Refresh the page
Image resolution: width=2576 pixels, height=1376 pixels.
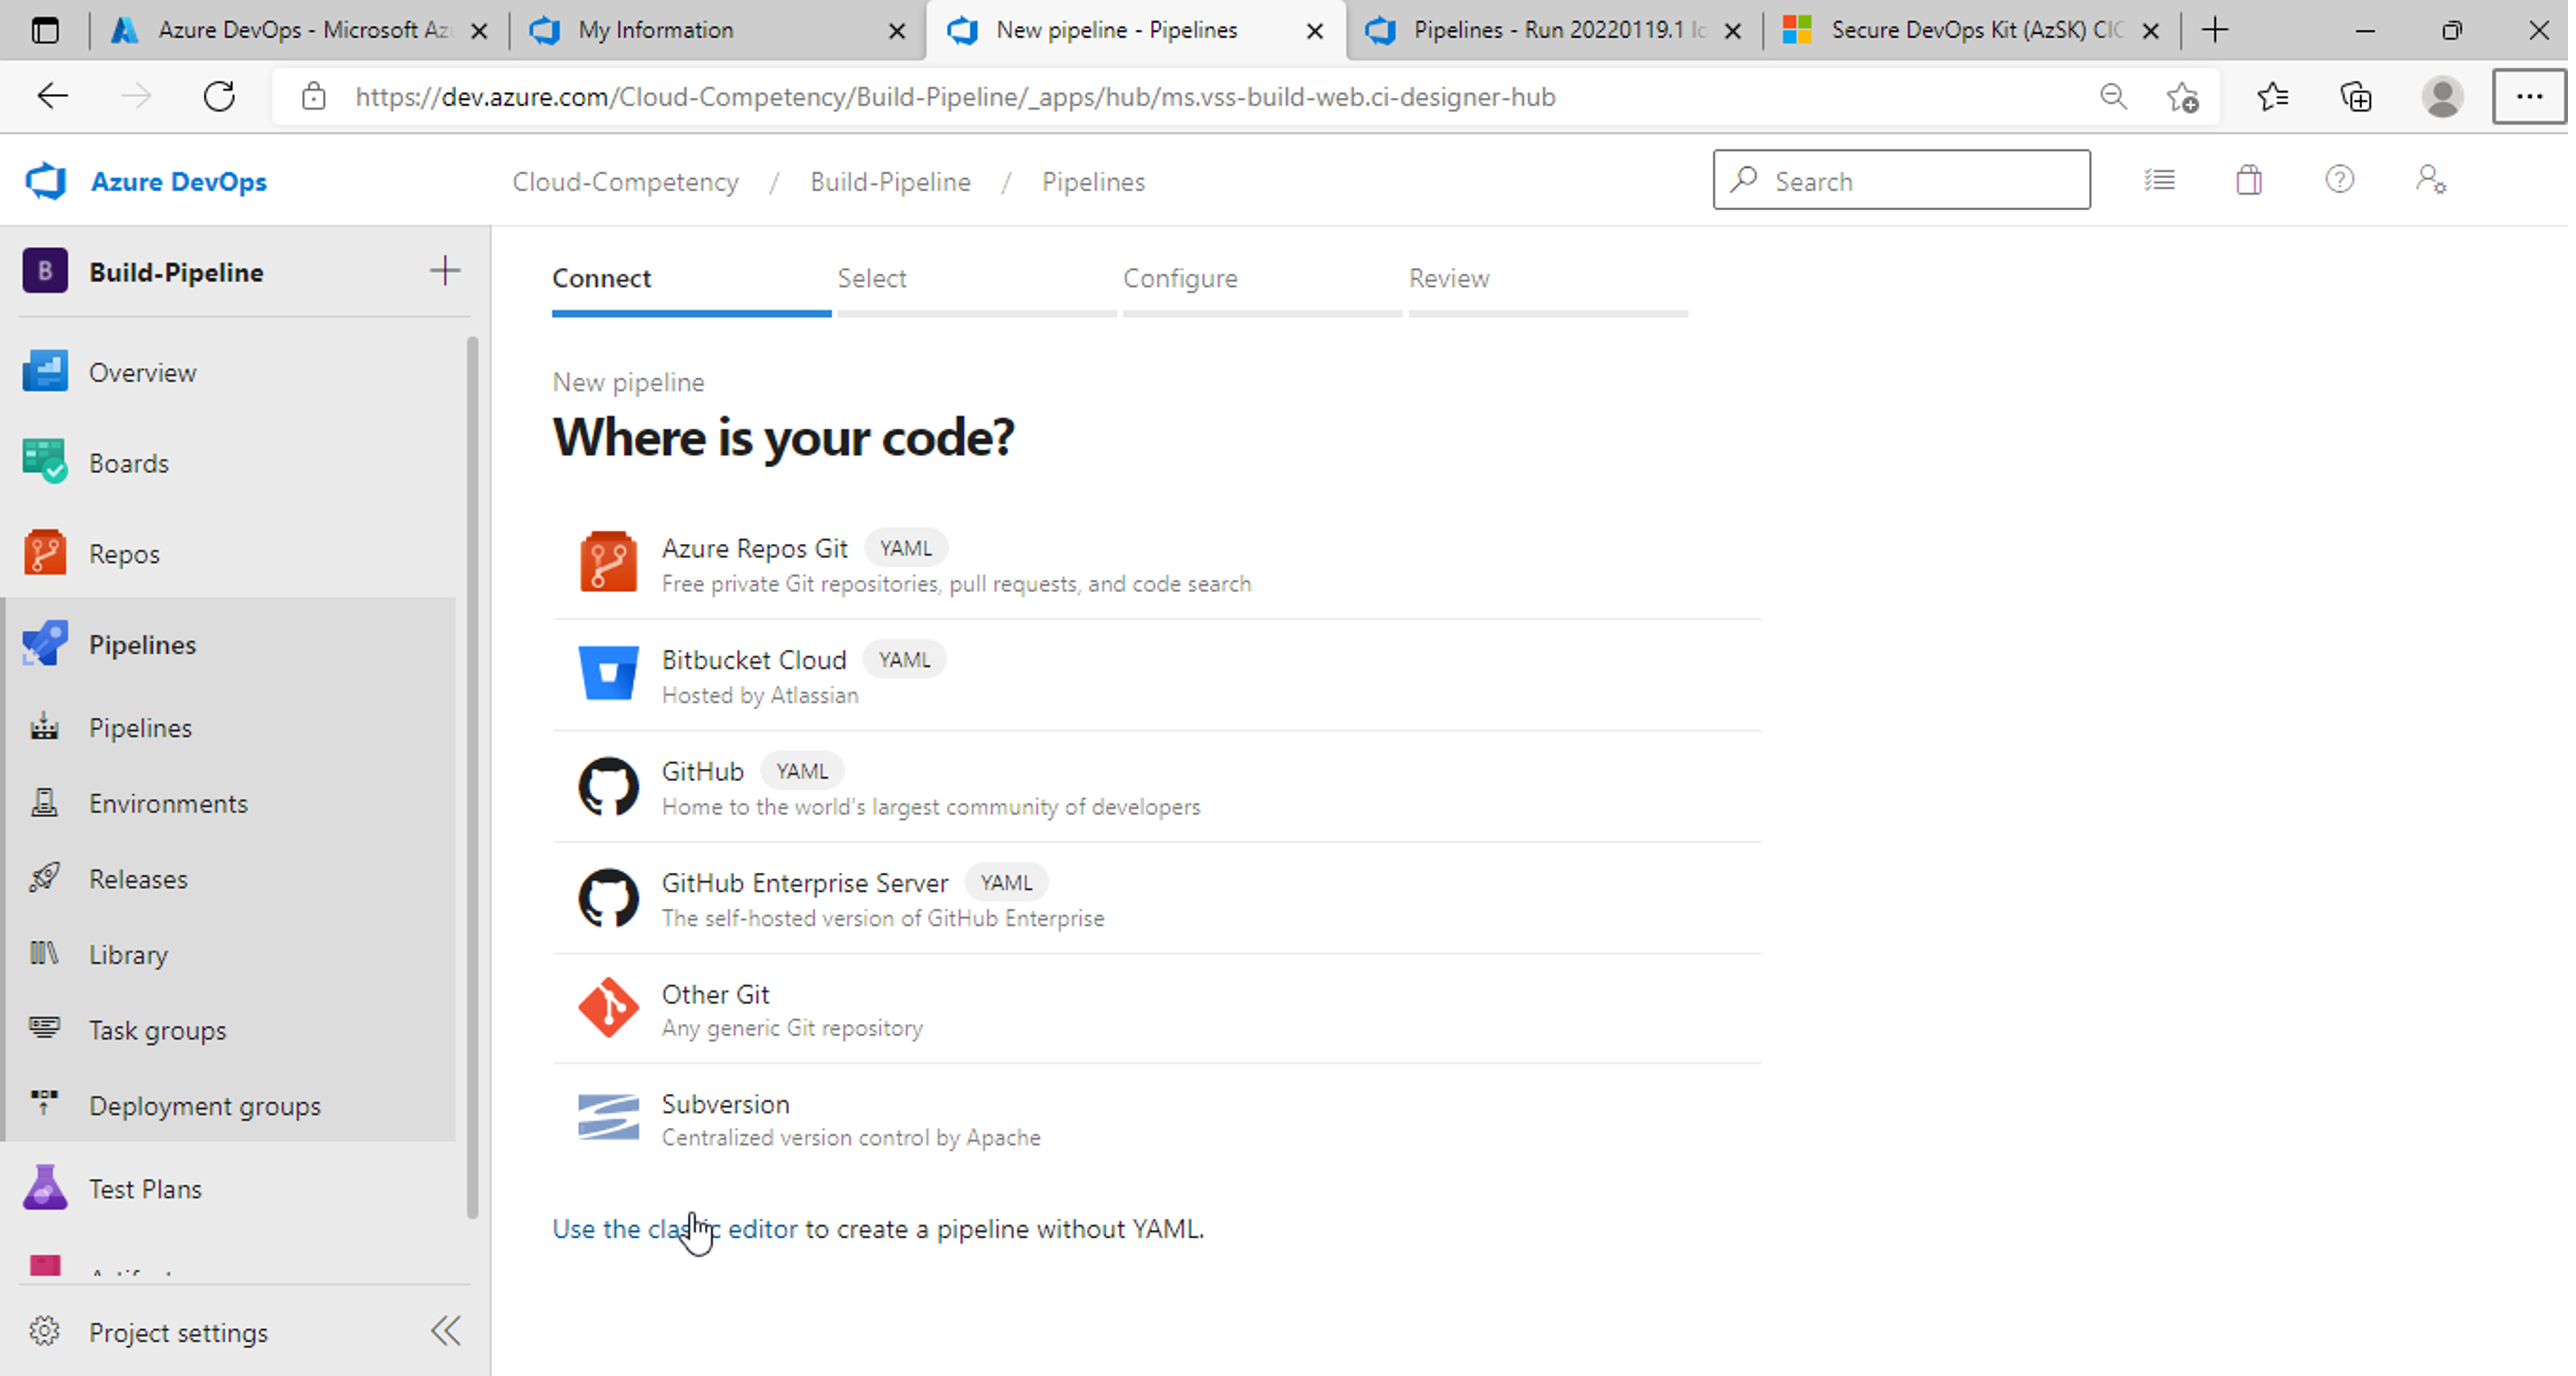tap(219, 97)
